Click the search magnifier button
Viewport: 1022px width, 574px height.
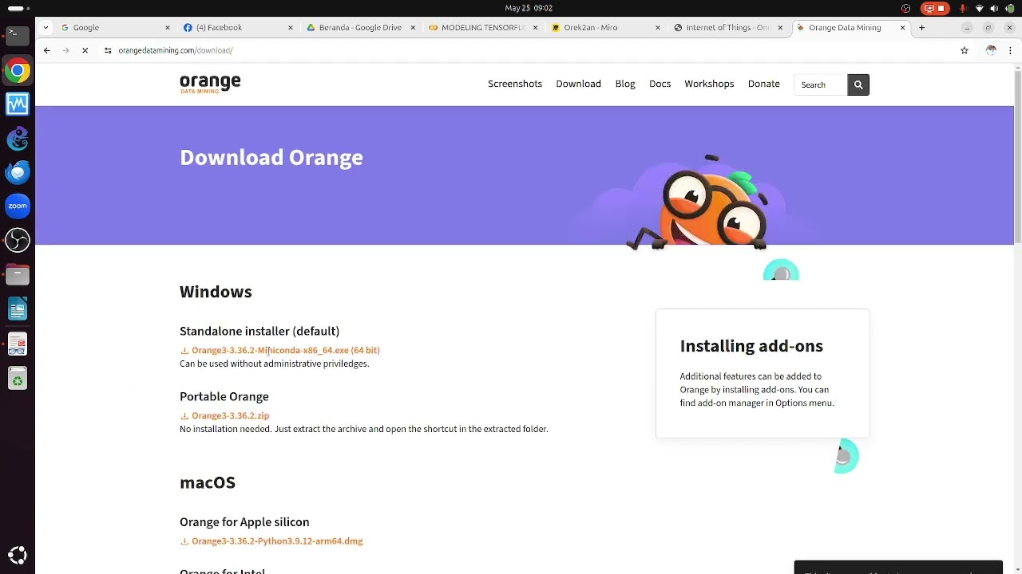tap(858, 85)
